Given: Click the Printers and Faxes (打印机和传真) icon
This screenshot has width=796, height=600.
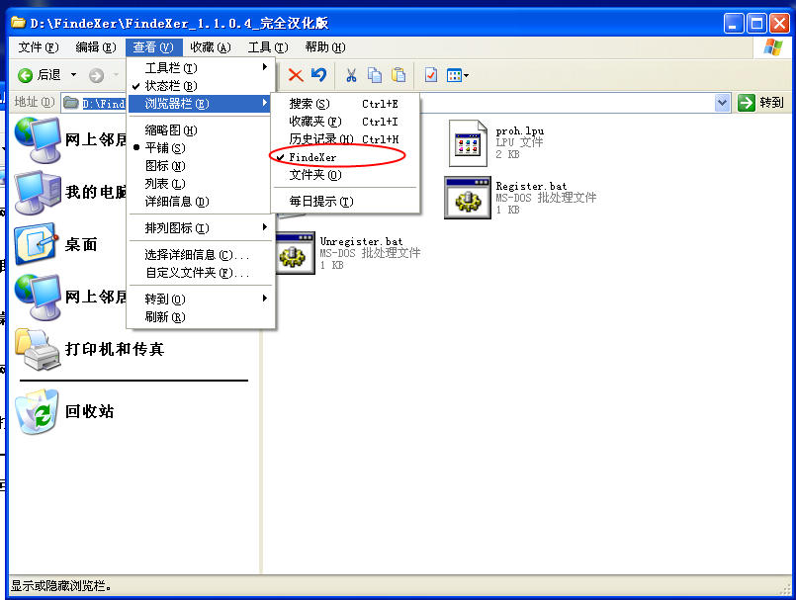Looking at the screenshot, I should [x=38, y=349].
